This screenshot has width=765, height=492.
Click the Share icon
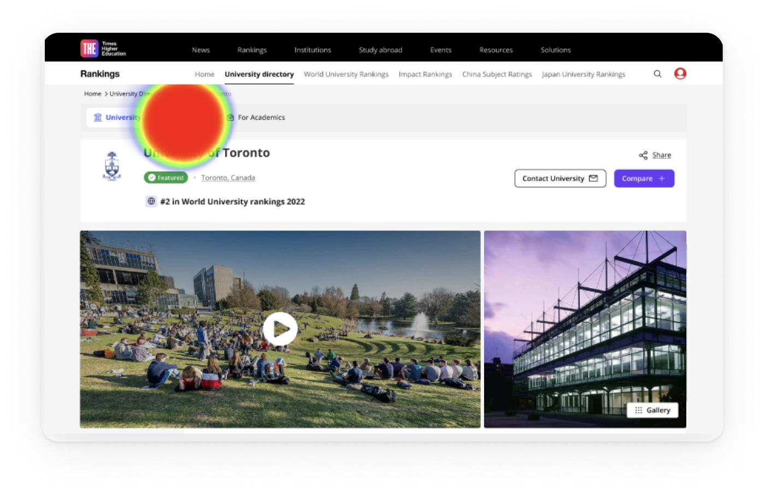[643, 156]
